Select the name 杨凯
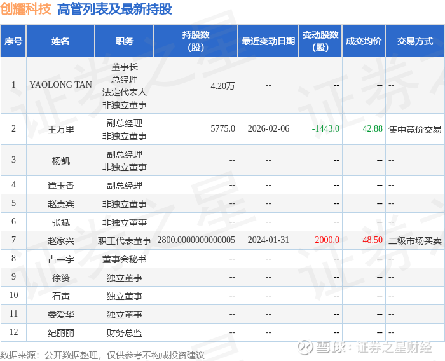Viewport: 445px width, 361px height. tap(61, 161)
